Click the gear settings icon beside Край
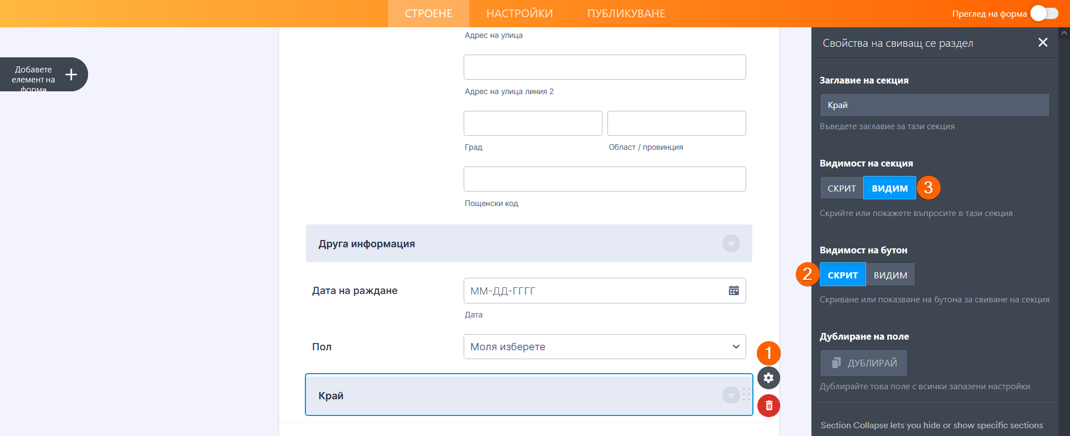This screenshot has width=1070, height=436. point(769,378)
